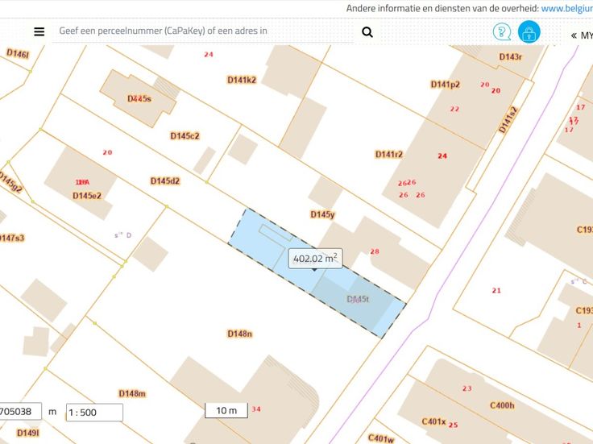This screenshot has width=593, height=444.
Task: Open the help question mark icon
Action: click(501, 32)
